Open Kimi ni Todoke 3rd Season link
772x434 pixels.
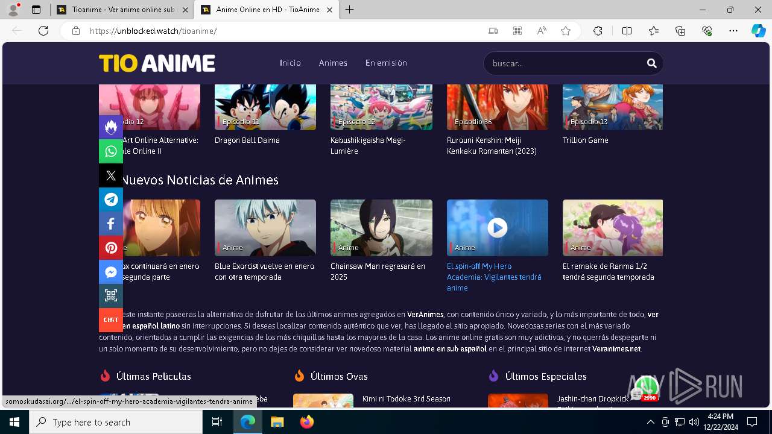[x=407, y=398]
